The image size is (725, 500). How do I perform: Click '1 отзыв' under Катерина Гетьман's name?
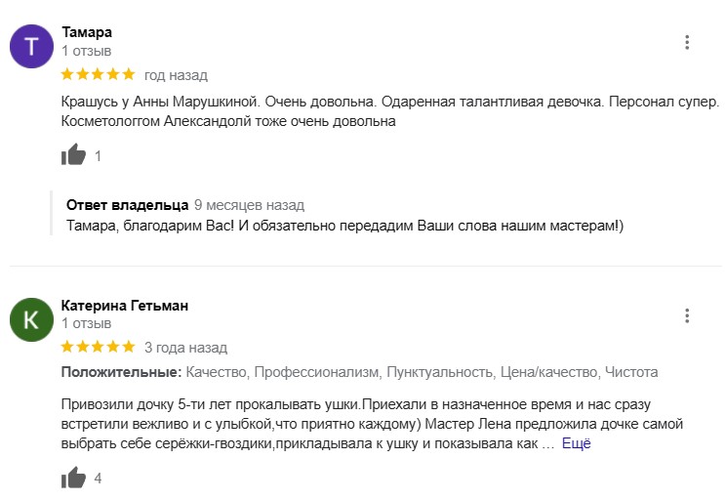coord(87,323)
